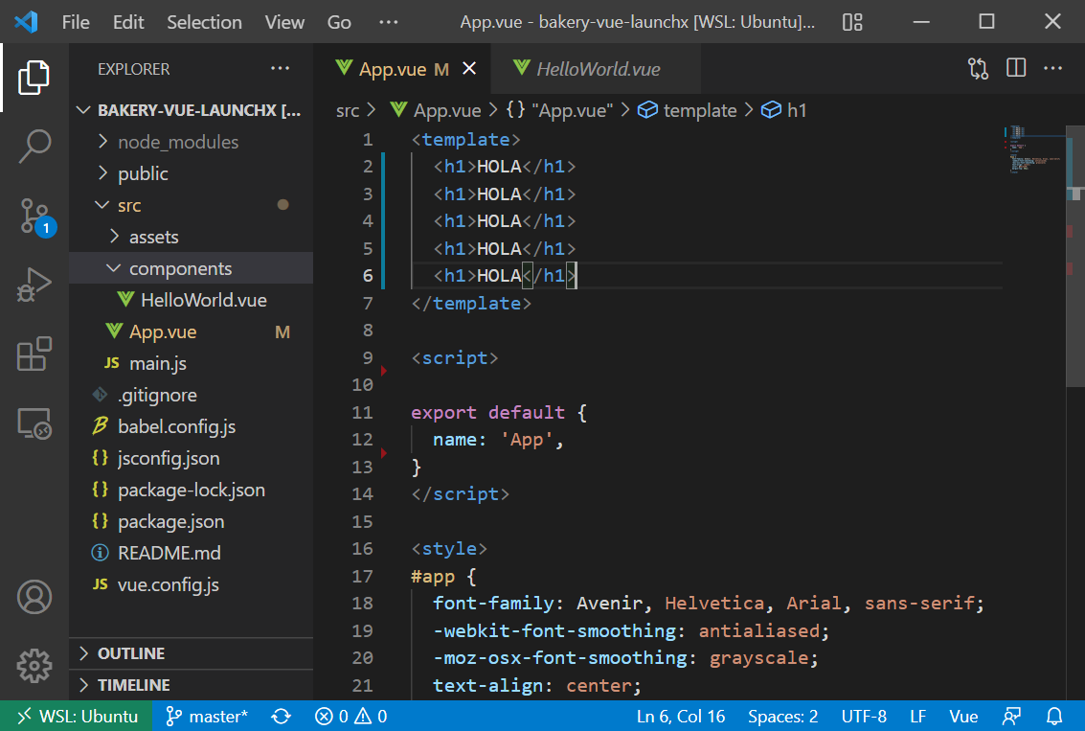This screenshot has height=731, width=1085.
Task: Open the Edit menu
Action: point(128,22)
